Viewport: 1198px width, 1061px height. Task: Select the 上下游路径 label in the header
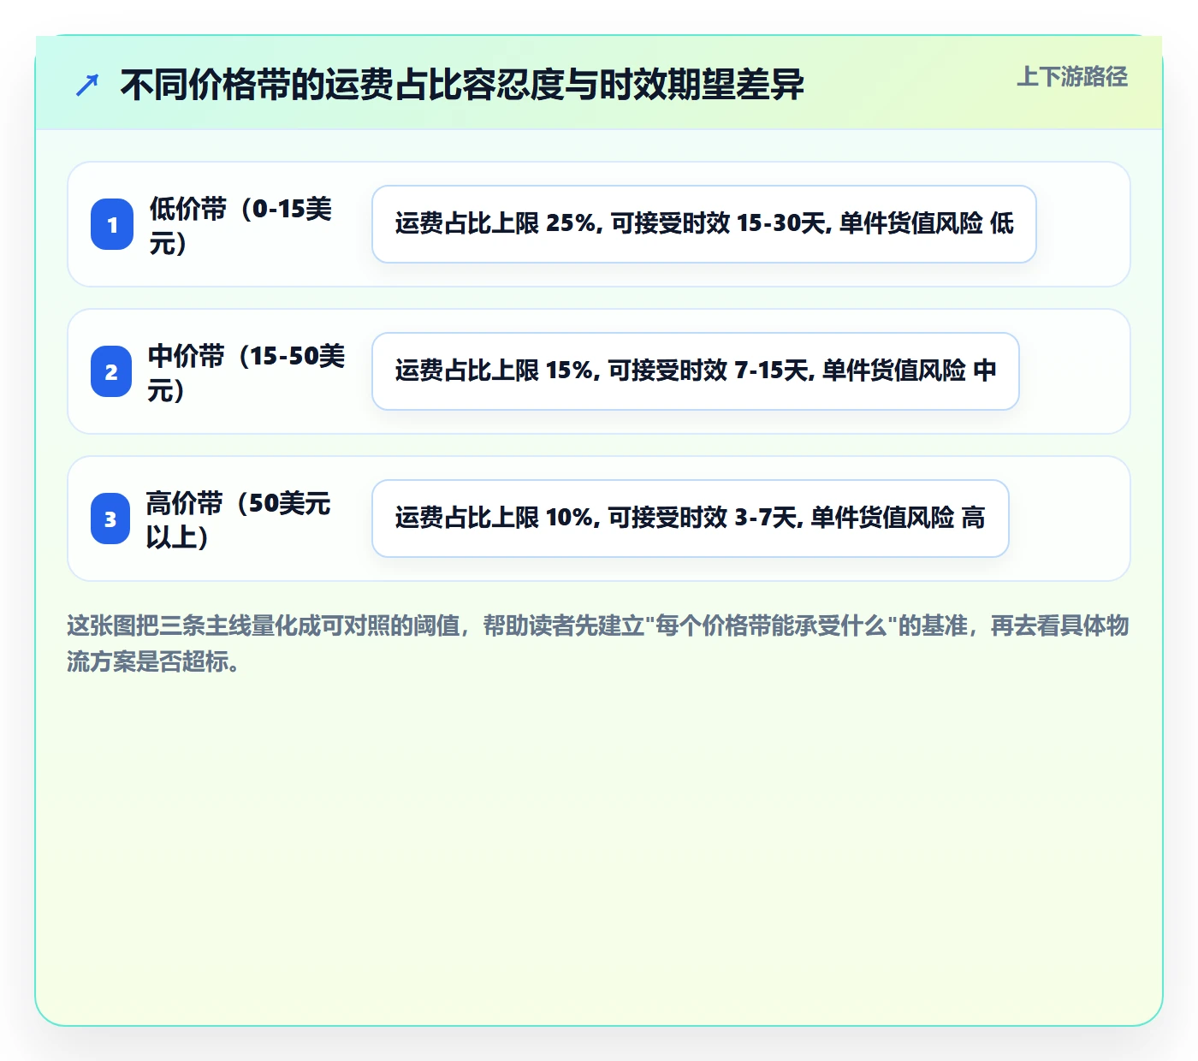pyautogui.click(x=1072, y=77)
